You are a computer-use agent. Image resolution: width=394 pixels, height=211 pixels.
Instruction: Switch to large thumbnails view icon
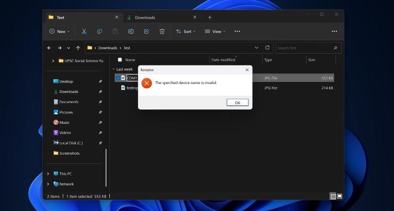click(340, 196)
